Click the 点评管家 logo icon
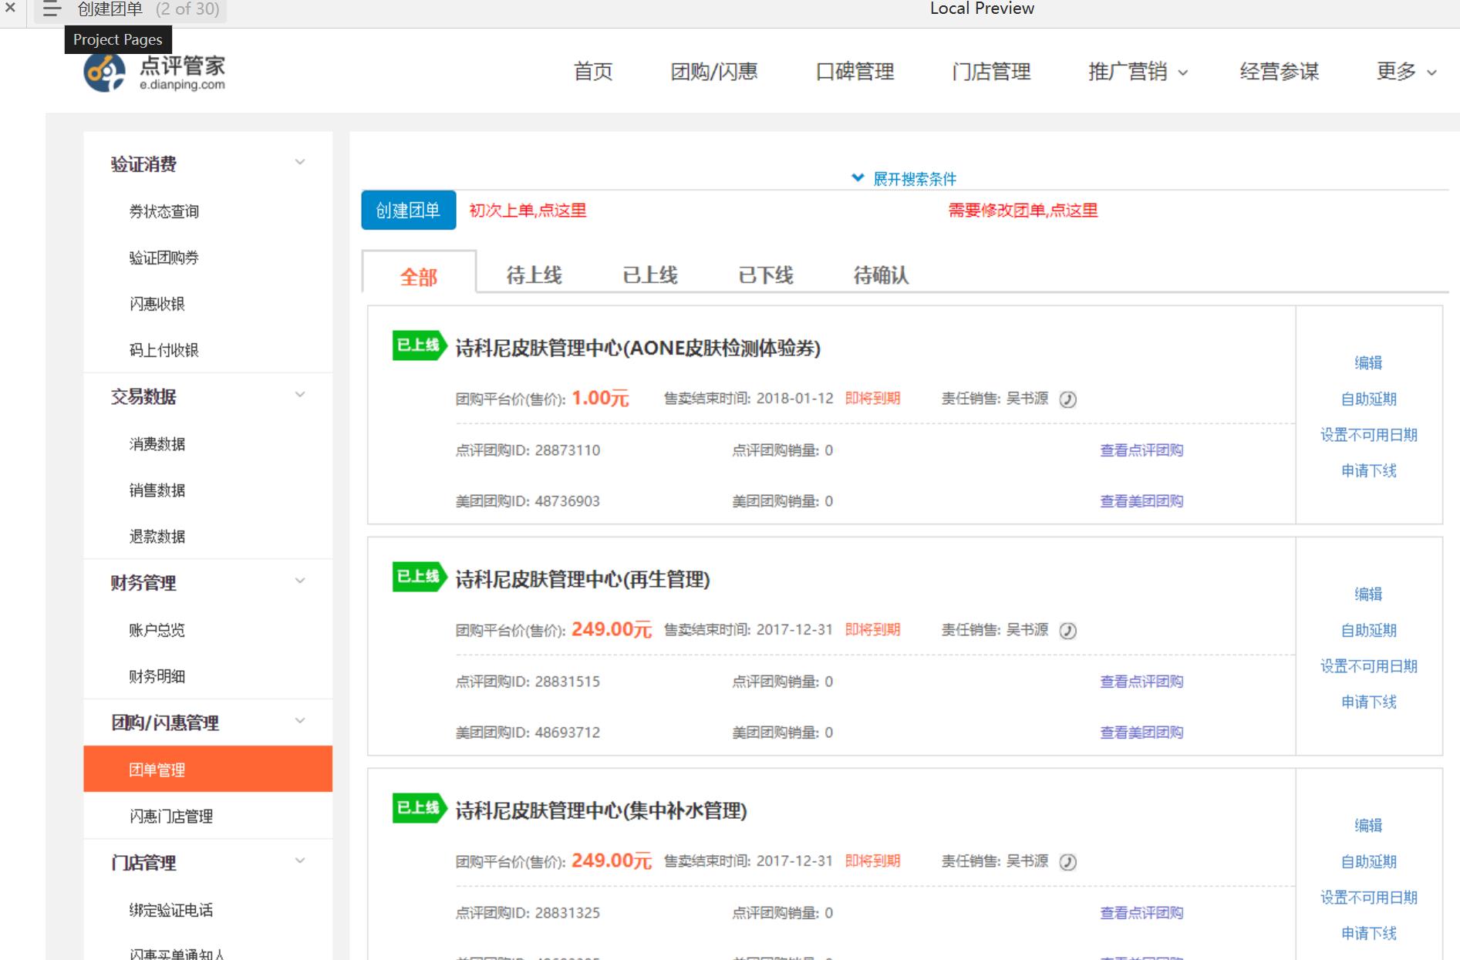The height and width of the screenshot is (960, 1460). (104, 73)
